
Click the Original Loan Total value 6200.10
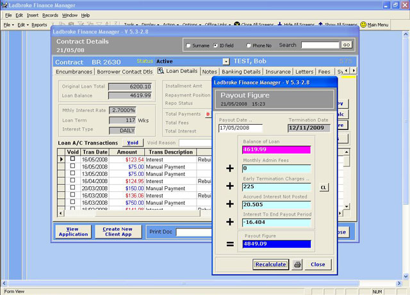[130, 86]
